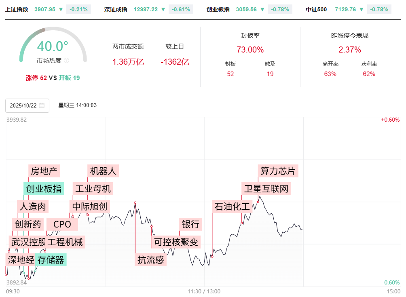406x297 pixels.
Task: Click the help icon beside 市场热度
Action: pyautogui.click(x=66, y=61)
